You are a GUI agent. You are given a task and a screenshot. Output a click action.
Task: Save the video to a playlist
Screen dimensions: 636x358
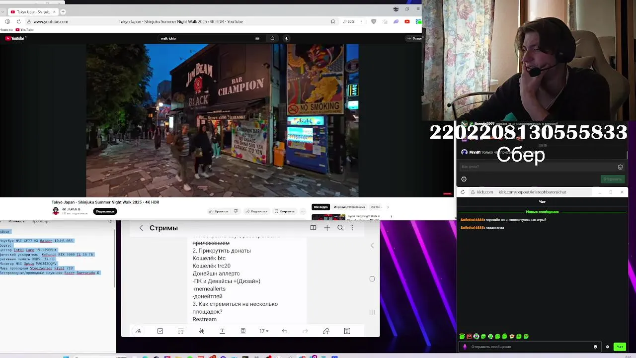click(x=285, y=211)
